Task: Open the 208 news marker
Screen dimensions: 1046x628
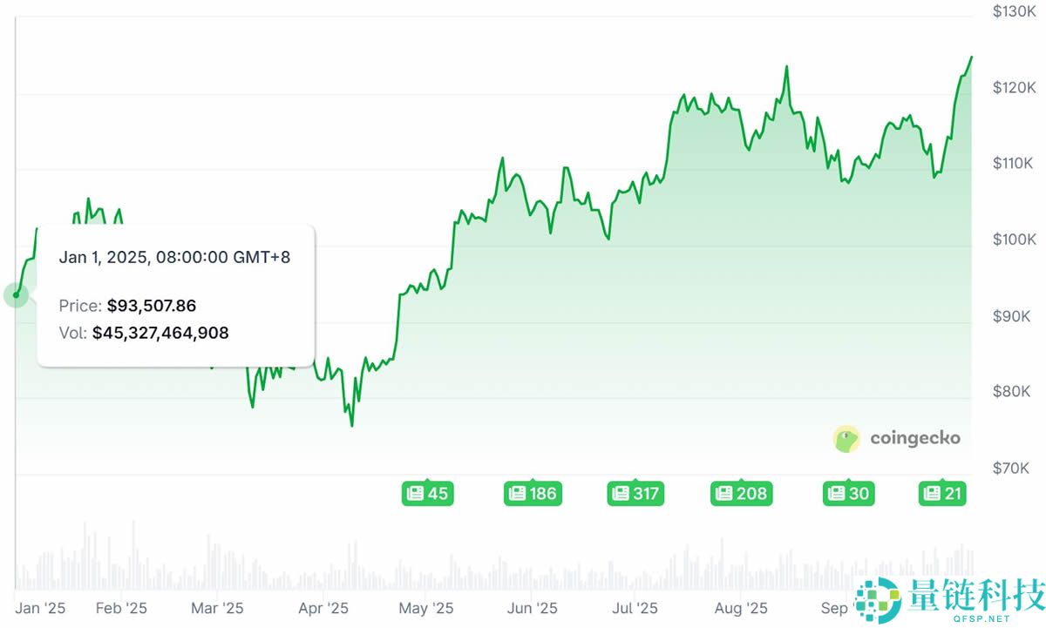Action: coord(740,494)
